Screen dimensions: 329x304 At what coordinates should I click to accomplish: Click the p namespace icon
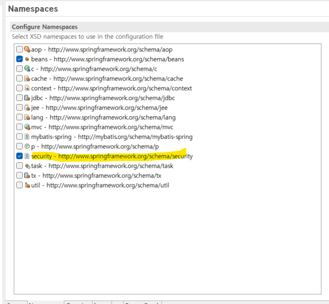[x=27, y=146]
